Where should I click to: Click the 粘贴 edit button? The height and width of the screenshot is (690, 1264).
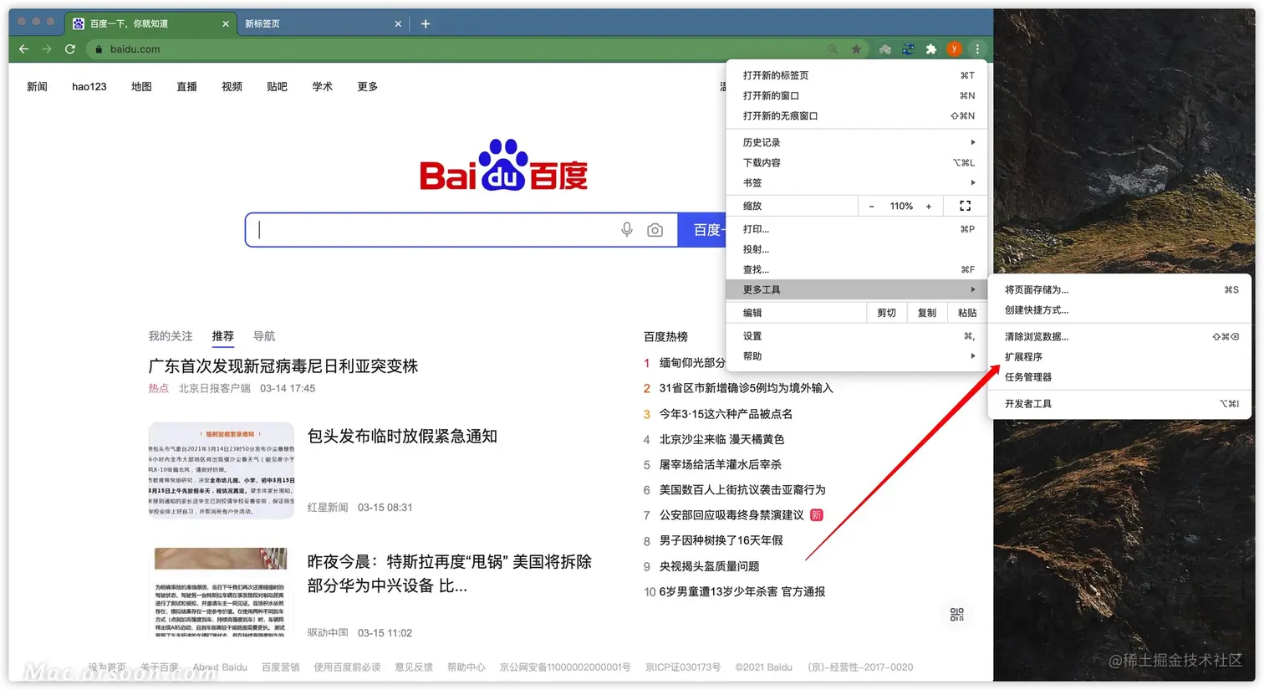[x=966, y=313]
